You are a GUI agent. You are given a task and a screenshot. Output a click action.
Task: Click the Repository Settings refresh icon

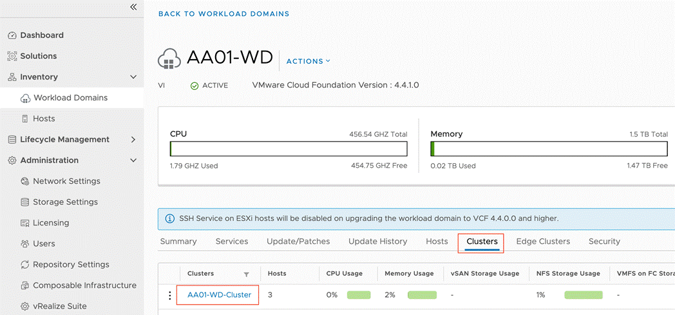(x=25, y=265)
